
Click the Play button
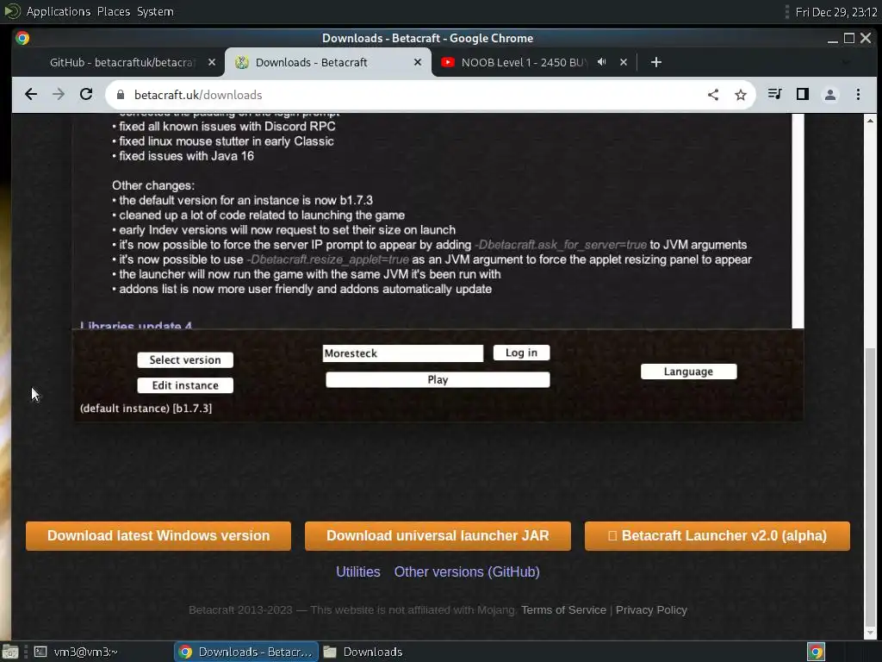coord(438,379)
